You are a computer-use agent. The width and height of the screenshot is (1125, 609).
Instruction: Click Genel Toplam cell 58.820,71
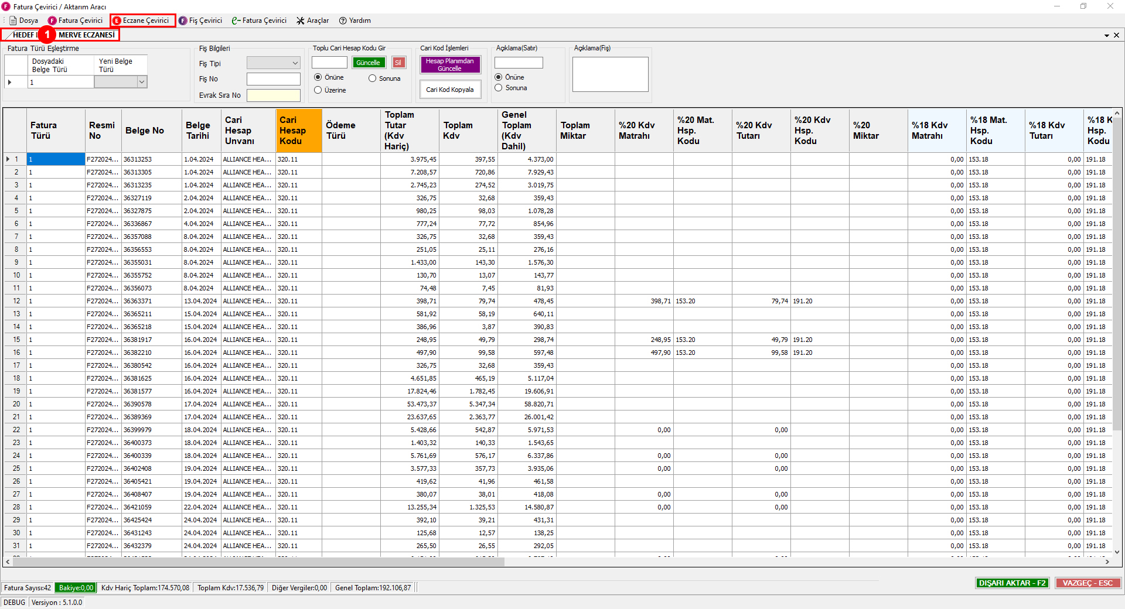coord(527,404)
